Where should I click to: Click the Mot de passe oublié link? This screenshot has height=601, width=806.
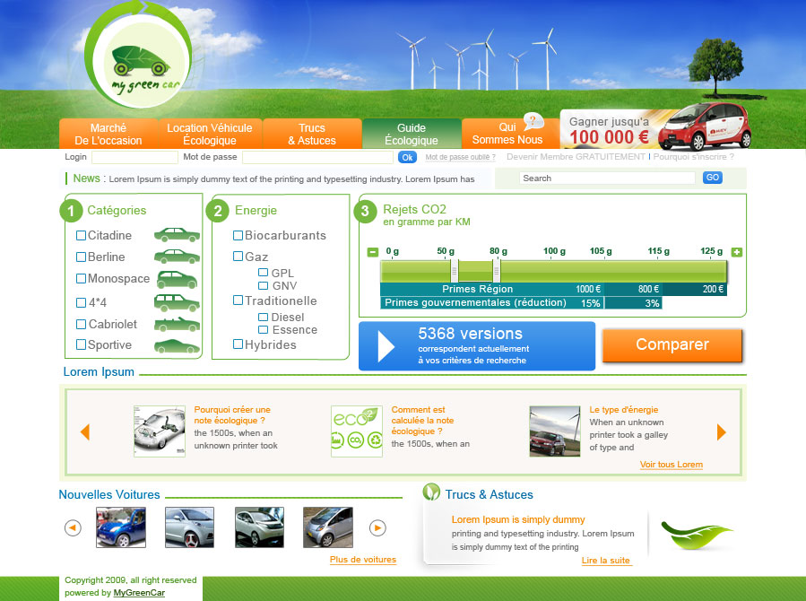(x=460, y=157)
